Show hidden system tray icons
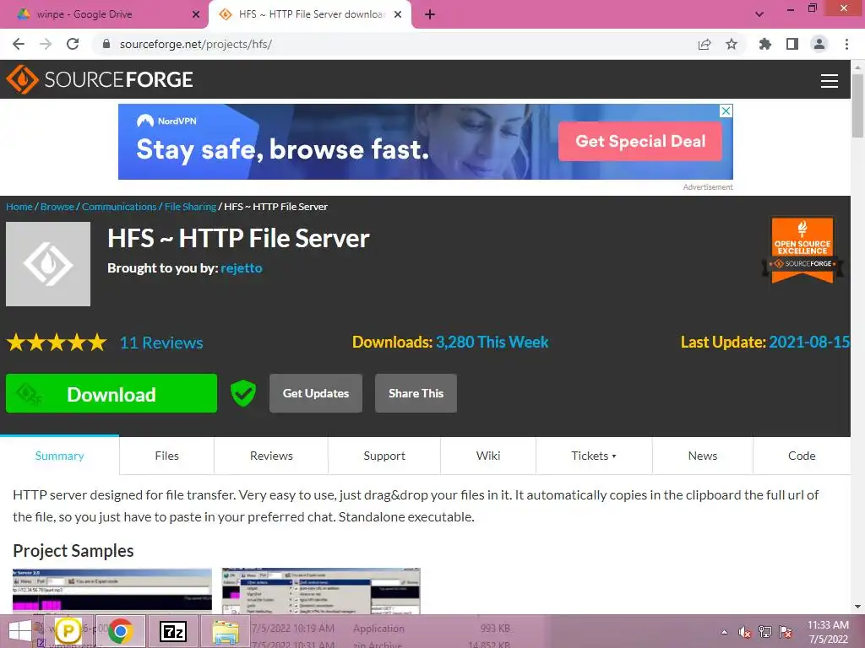 tap(724, 632)
